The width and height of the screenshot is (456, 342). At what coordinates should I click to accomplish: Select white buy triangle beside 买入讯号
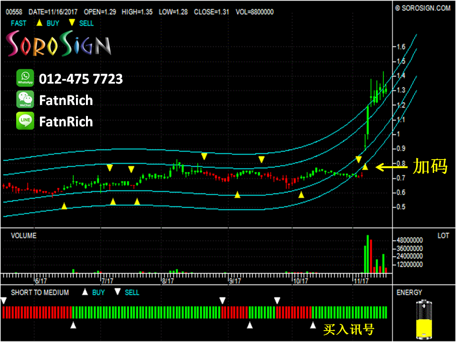[x=313, y=325]
